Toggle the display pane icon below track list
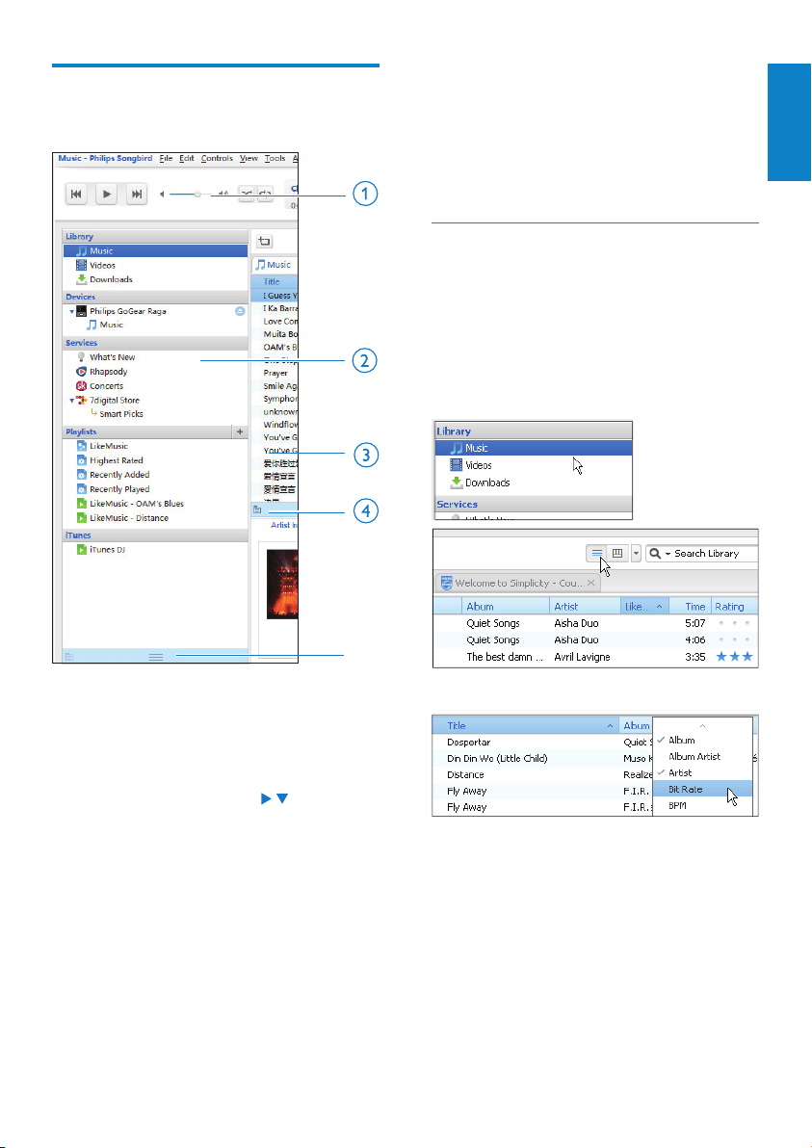The height and width of the screenshot is (1148, 812). pyautogui.click(x=257, y=509)
